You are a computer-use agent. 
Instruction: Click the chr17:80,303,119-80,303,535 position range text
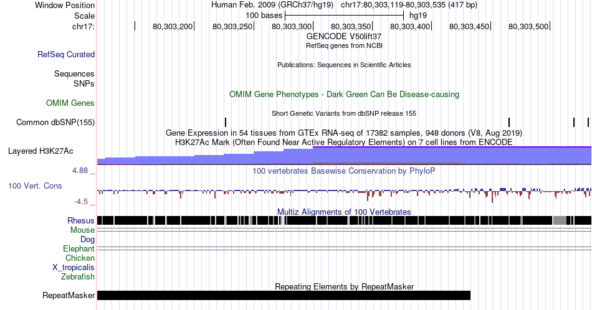(409, 5)
